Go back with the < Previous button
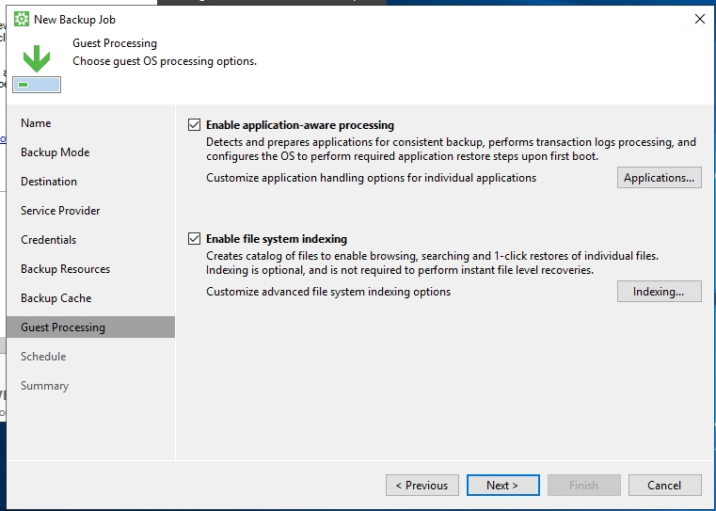 point(422,486)
